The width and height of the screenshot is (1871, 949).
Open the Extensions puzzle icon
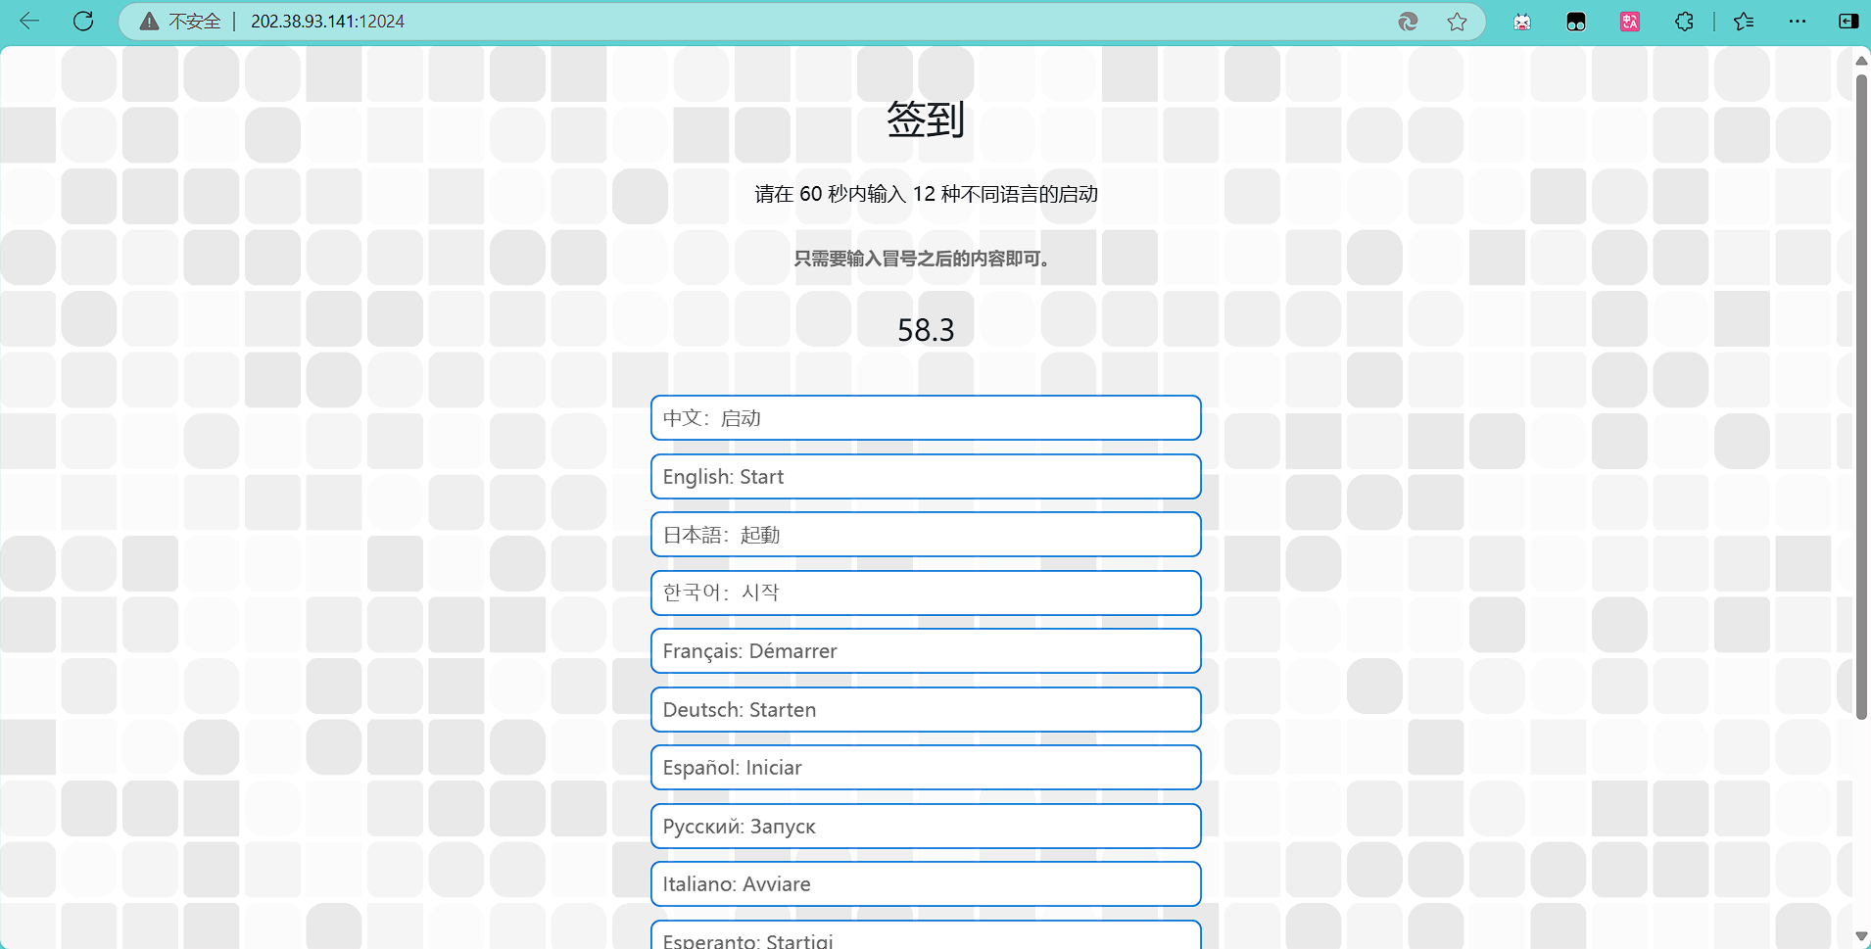point(1684,22)
